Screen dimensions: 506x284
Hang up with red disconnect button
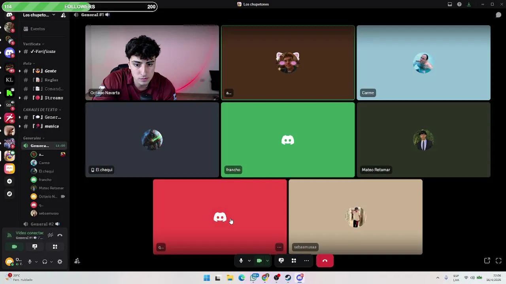click(325, 261)
